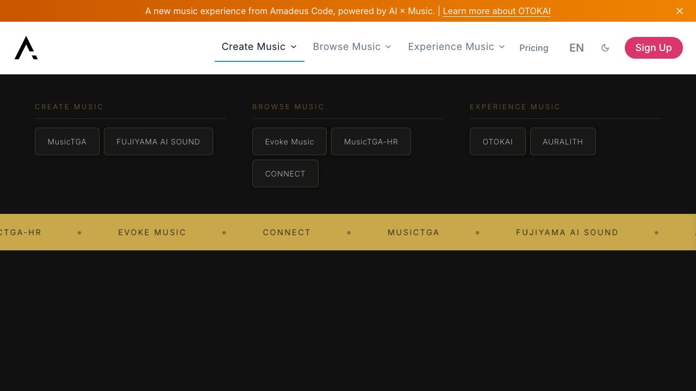The image size is (696, 391).
Task: Close the orange announcement banner
Action: click(680, 11)
